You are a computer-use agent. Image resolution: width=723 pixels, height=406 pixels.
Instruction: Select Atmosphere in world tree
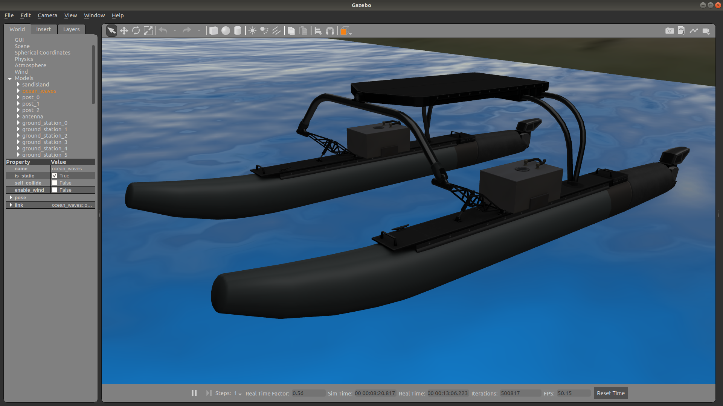31,65
